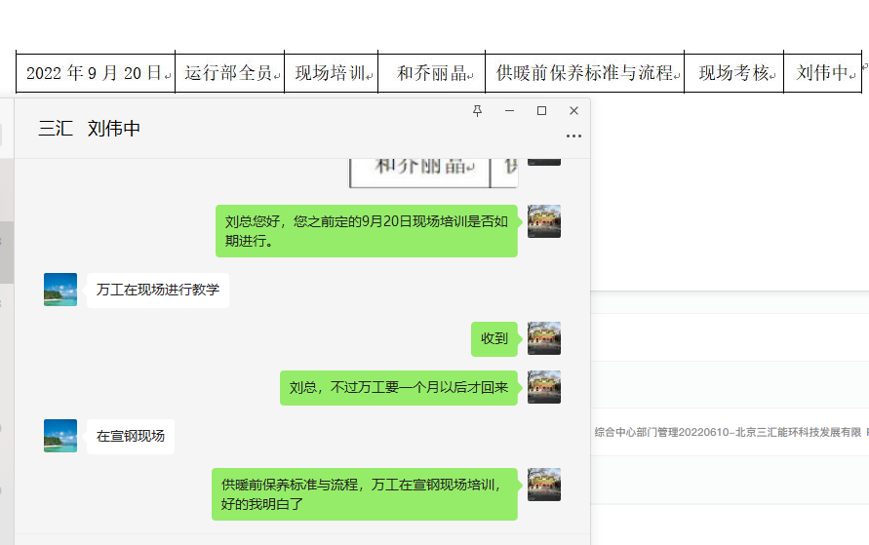
Task: Click the chat title 三汇 刘伟中
Action: (x=90, y=129)
